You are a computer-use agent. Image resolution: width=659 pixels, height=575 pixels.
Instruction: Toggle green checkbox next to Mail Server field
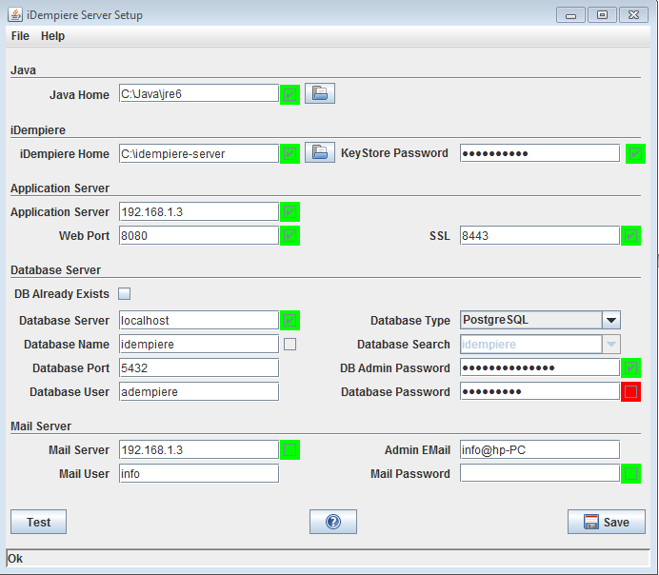point(290,450)
